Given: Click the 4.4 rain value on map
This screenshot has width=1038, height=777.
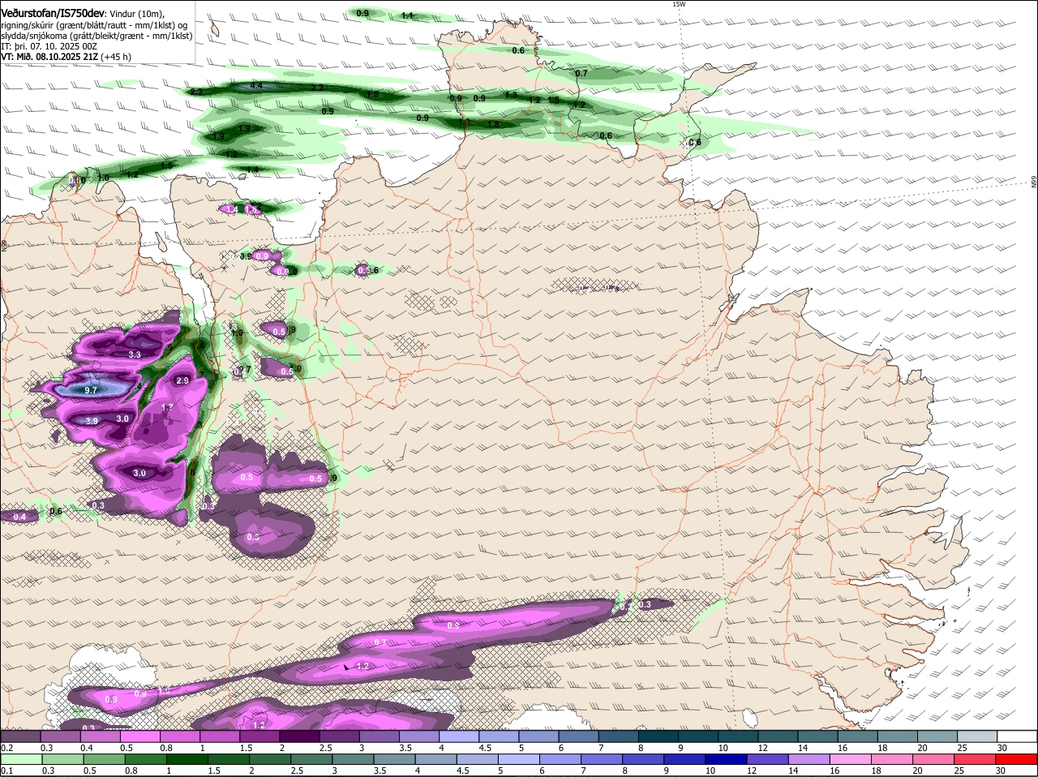Looking at the screenshot, I should (256, 85).
